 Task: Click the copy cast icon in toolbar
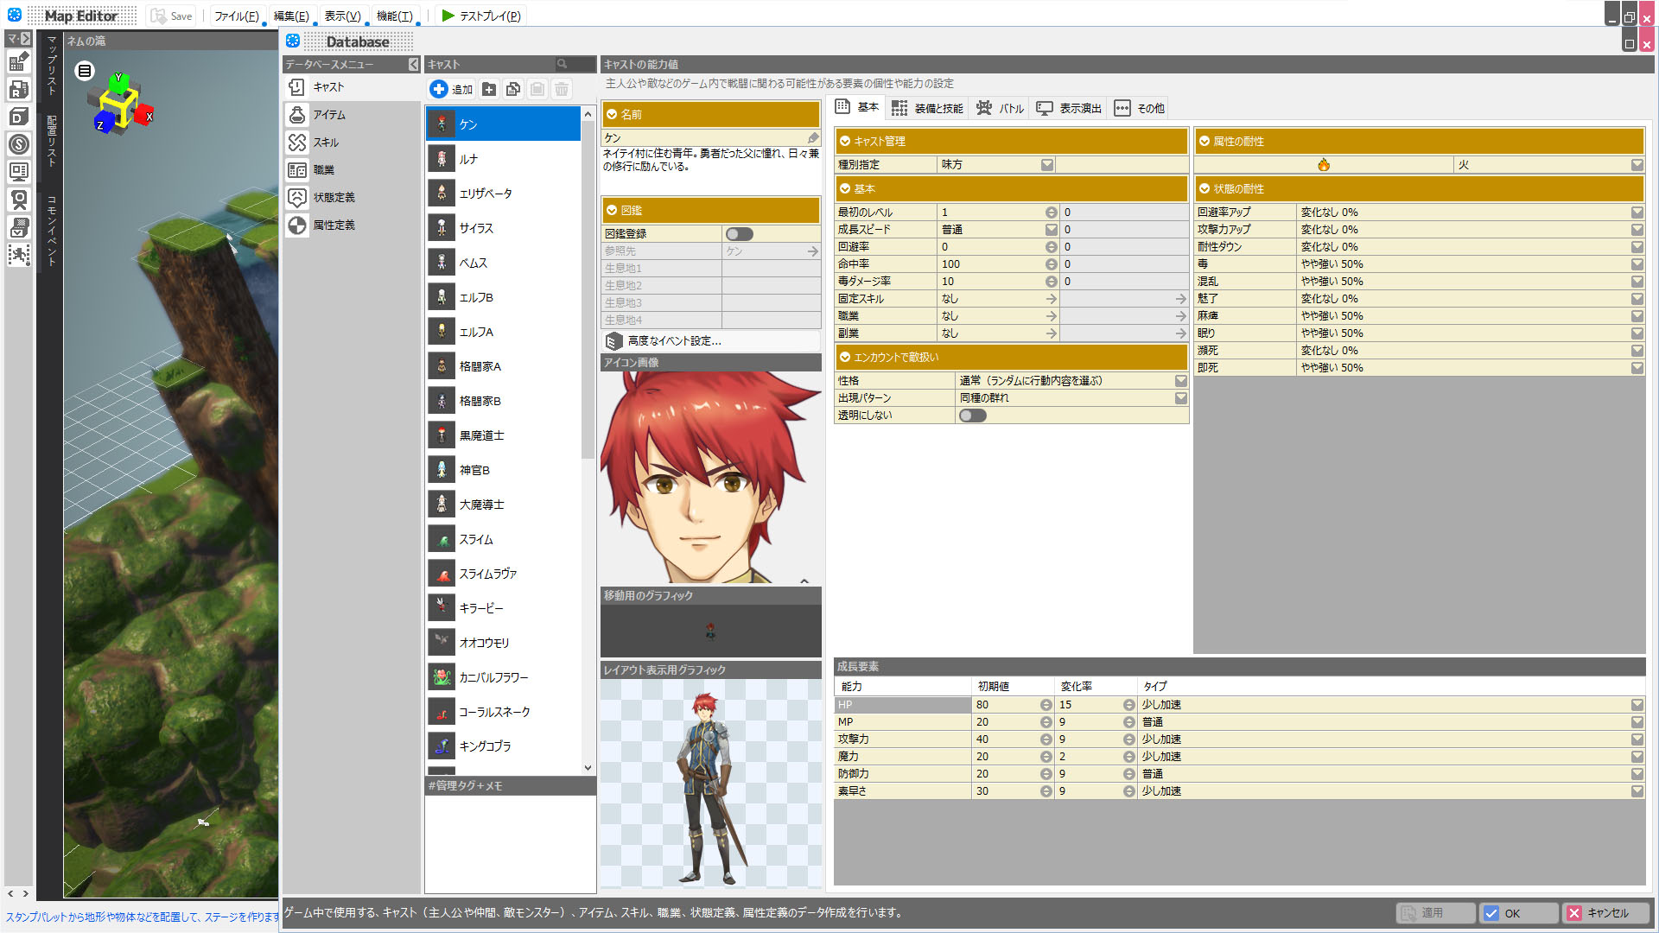pos(513,89)
